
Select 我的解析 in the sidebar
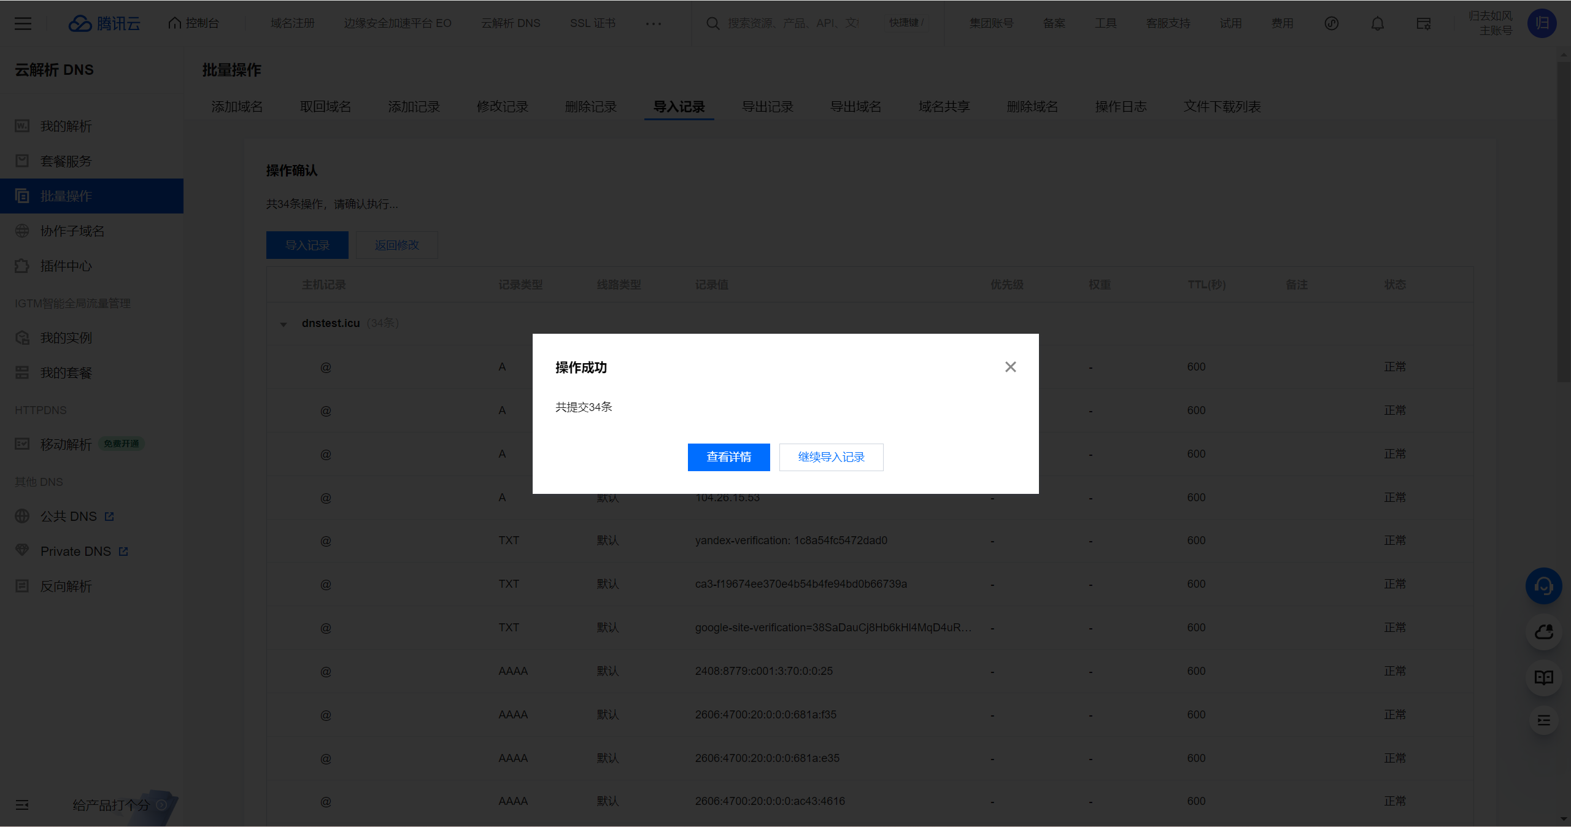pos(66,126)
